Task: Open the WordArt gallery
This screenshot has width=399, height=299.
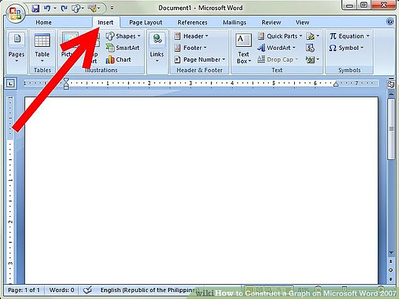Action: pyautogui.click(x=277, y=48)
